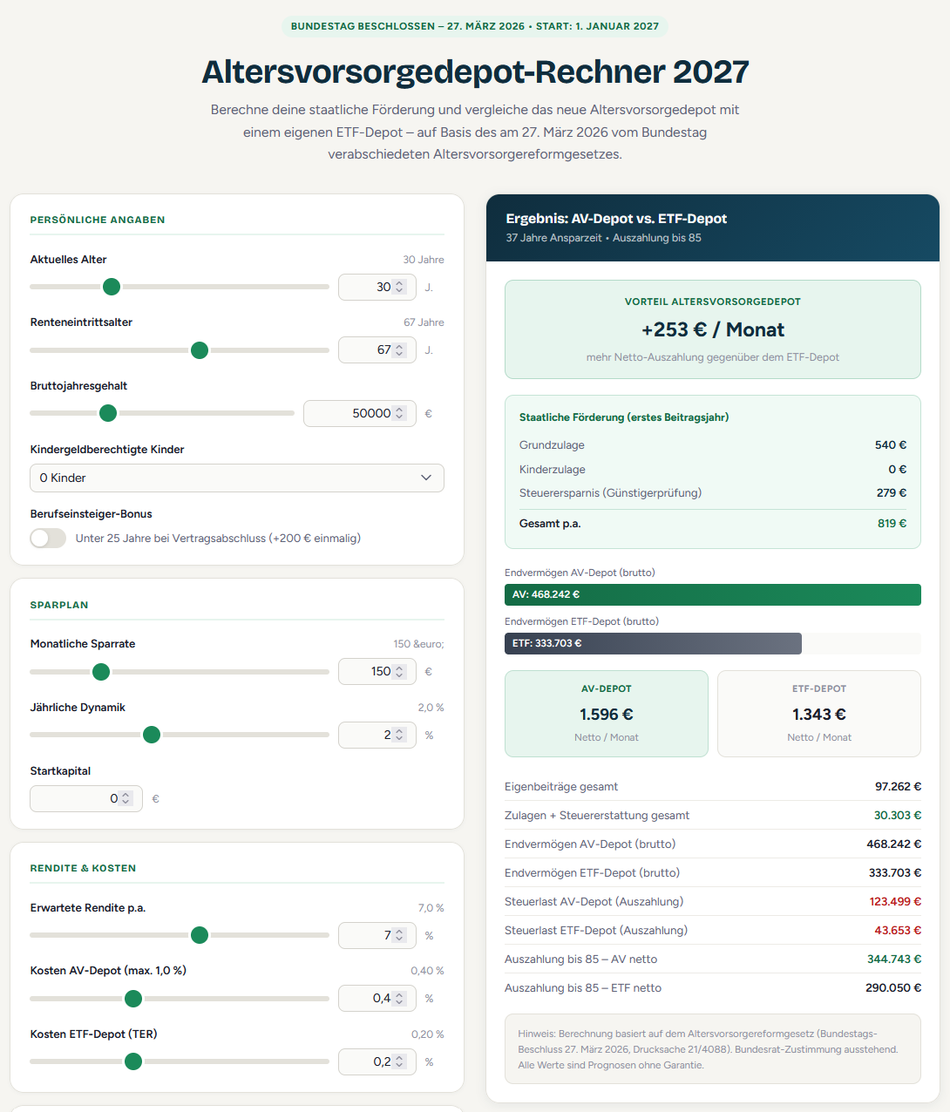The height and width of the screenshot is (1112, 950).
Task: Click the AV-Depot 1.596 € Netto / Monat card
Action: pos(607,714)
